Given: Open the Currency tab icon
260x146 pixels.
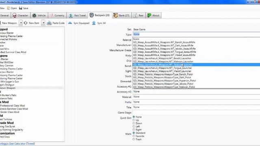Looking at the screenshot, I should click(x=52, y=15).
